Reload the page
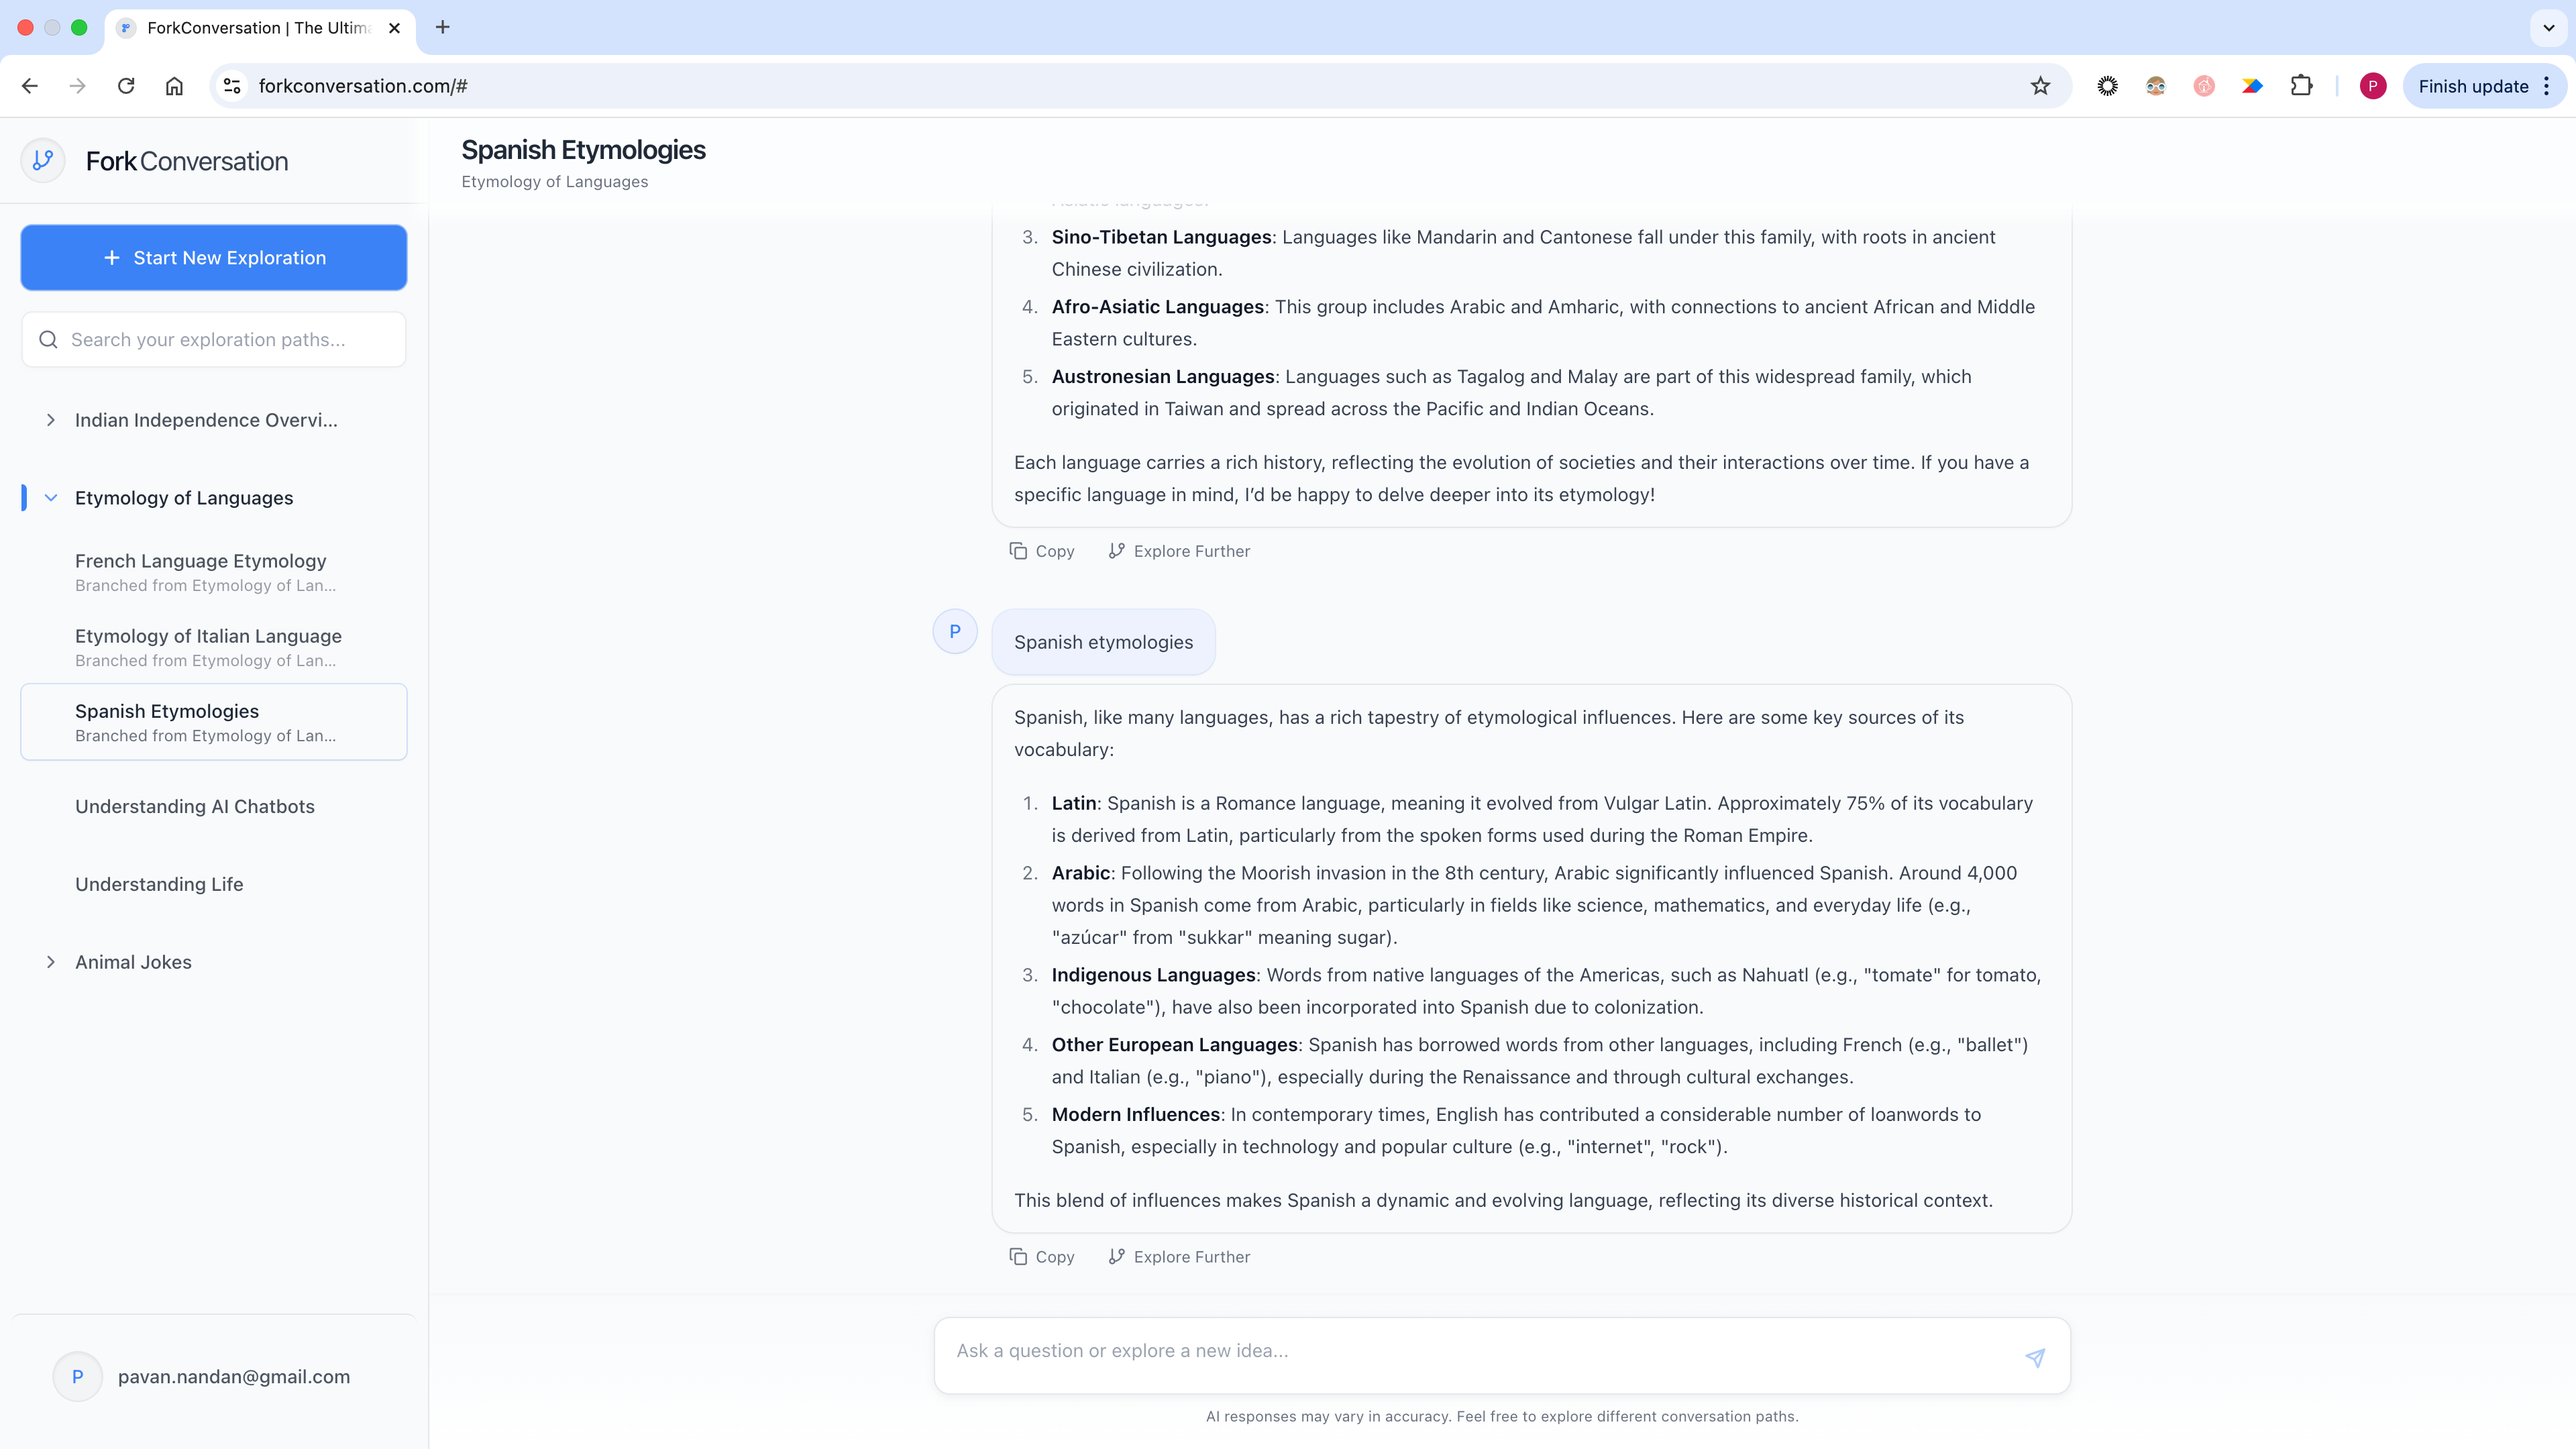The width and height of the screenshot is (2576, 1449). coord(126,86)
